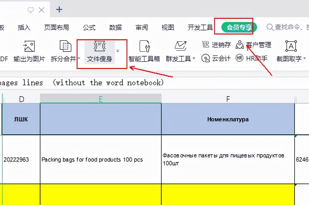This screenshot has height=205, width=309.
Task: Click the monitor icon on document tab
Action: [x=30, y=10]
